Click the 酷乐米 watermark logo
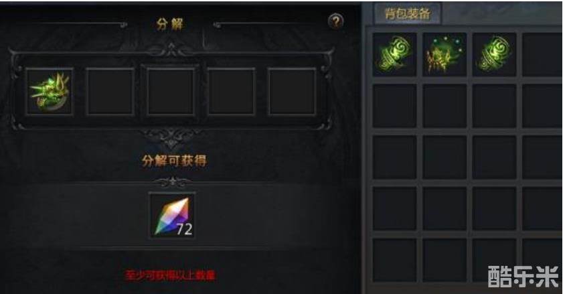The height and width of the screenshot is (294, 565). [523, 277]
